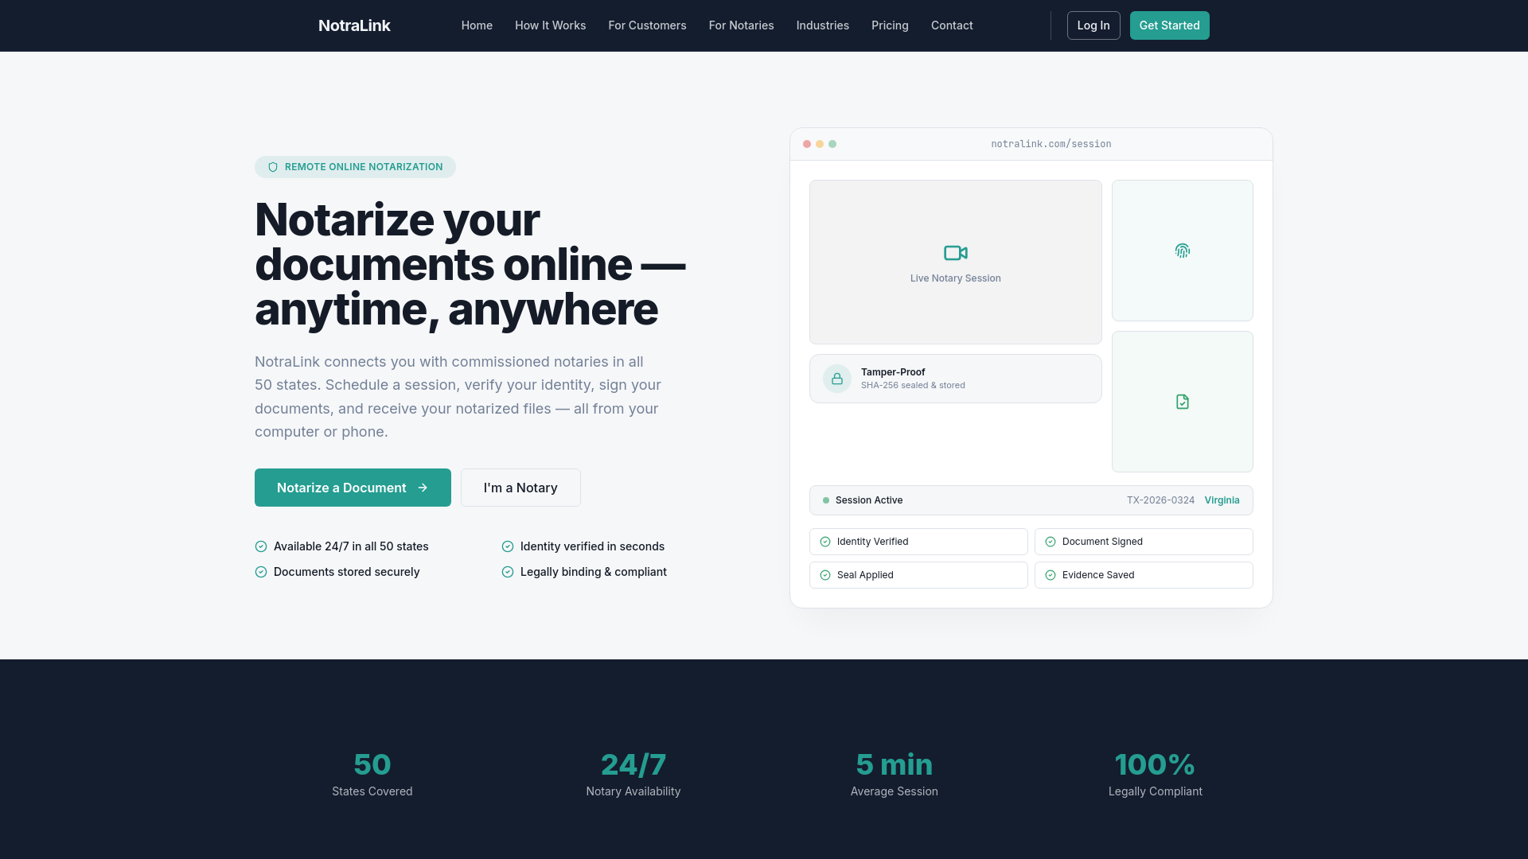Click the TX-2026-0324 transaction ID
This screenshot has height=859, width=1528.
[1160, 500]
